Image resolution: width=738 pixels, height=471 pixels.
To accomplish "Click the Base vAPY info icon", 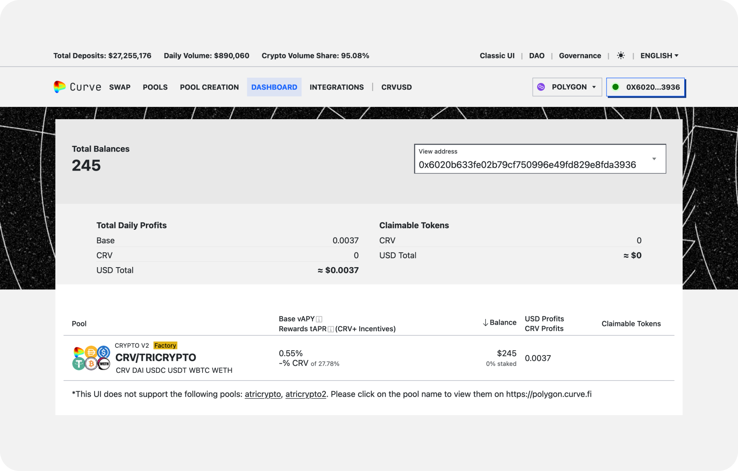I will [x=319, y=319].
